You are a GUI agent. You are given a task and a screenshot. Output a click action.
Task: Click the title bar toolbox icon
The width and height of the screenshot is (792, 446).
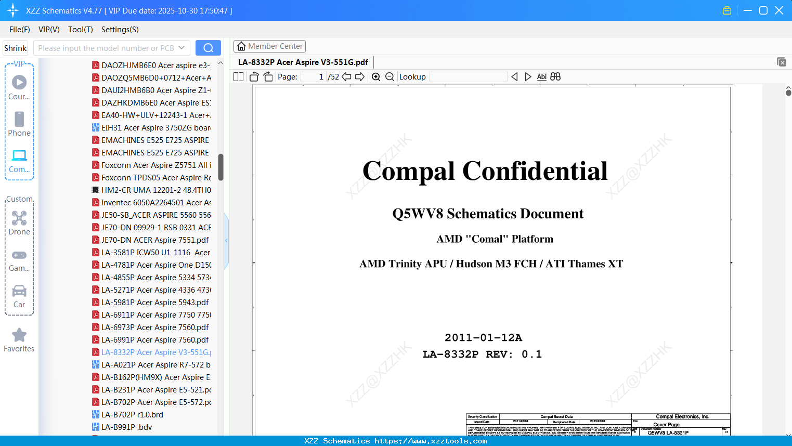point(727,10)
